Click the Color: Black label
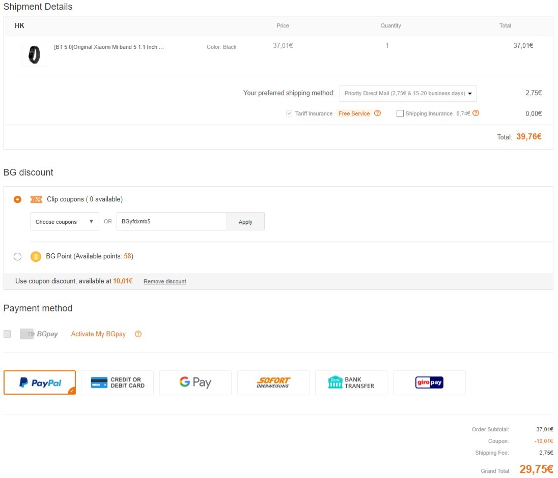558x478 pixels. (x=221, y=47)
